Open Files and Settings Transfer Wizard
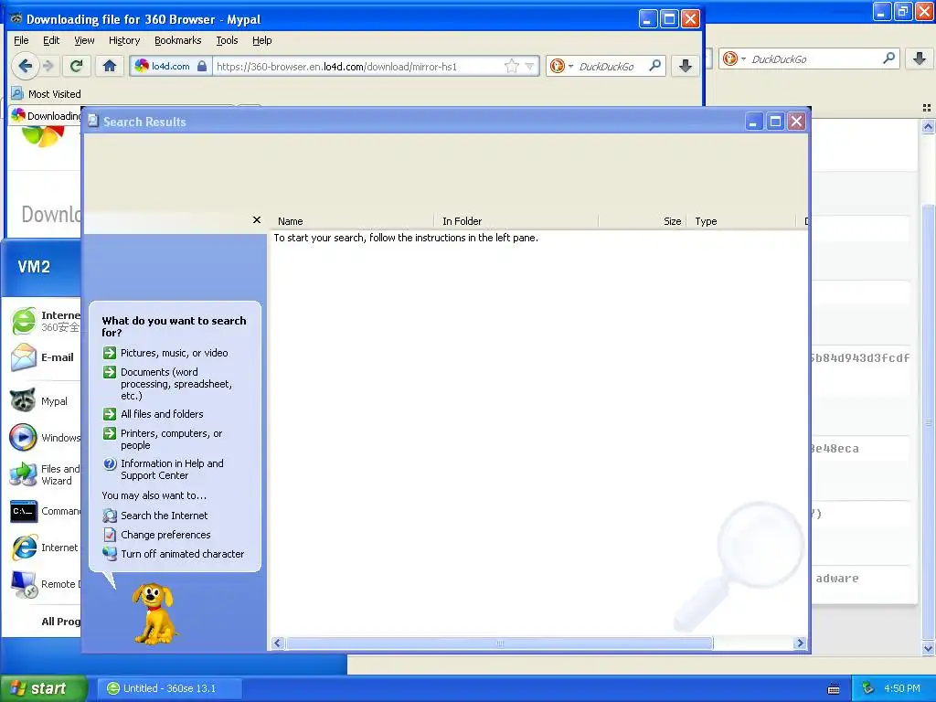936x702 pixels. [x=47, y=474]
